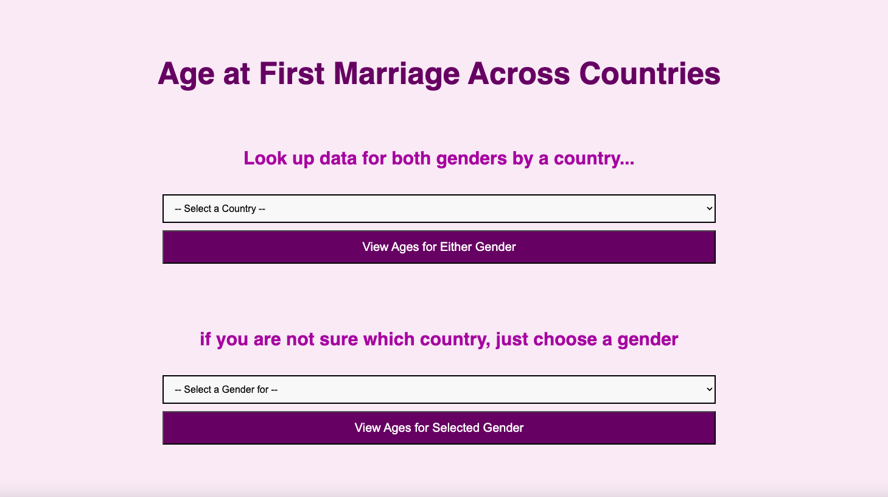Click the word 'Marriage' in the main title
The image size is (888, 497).
pos(397,74)
